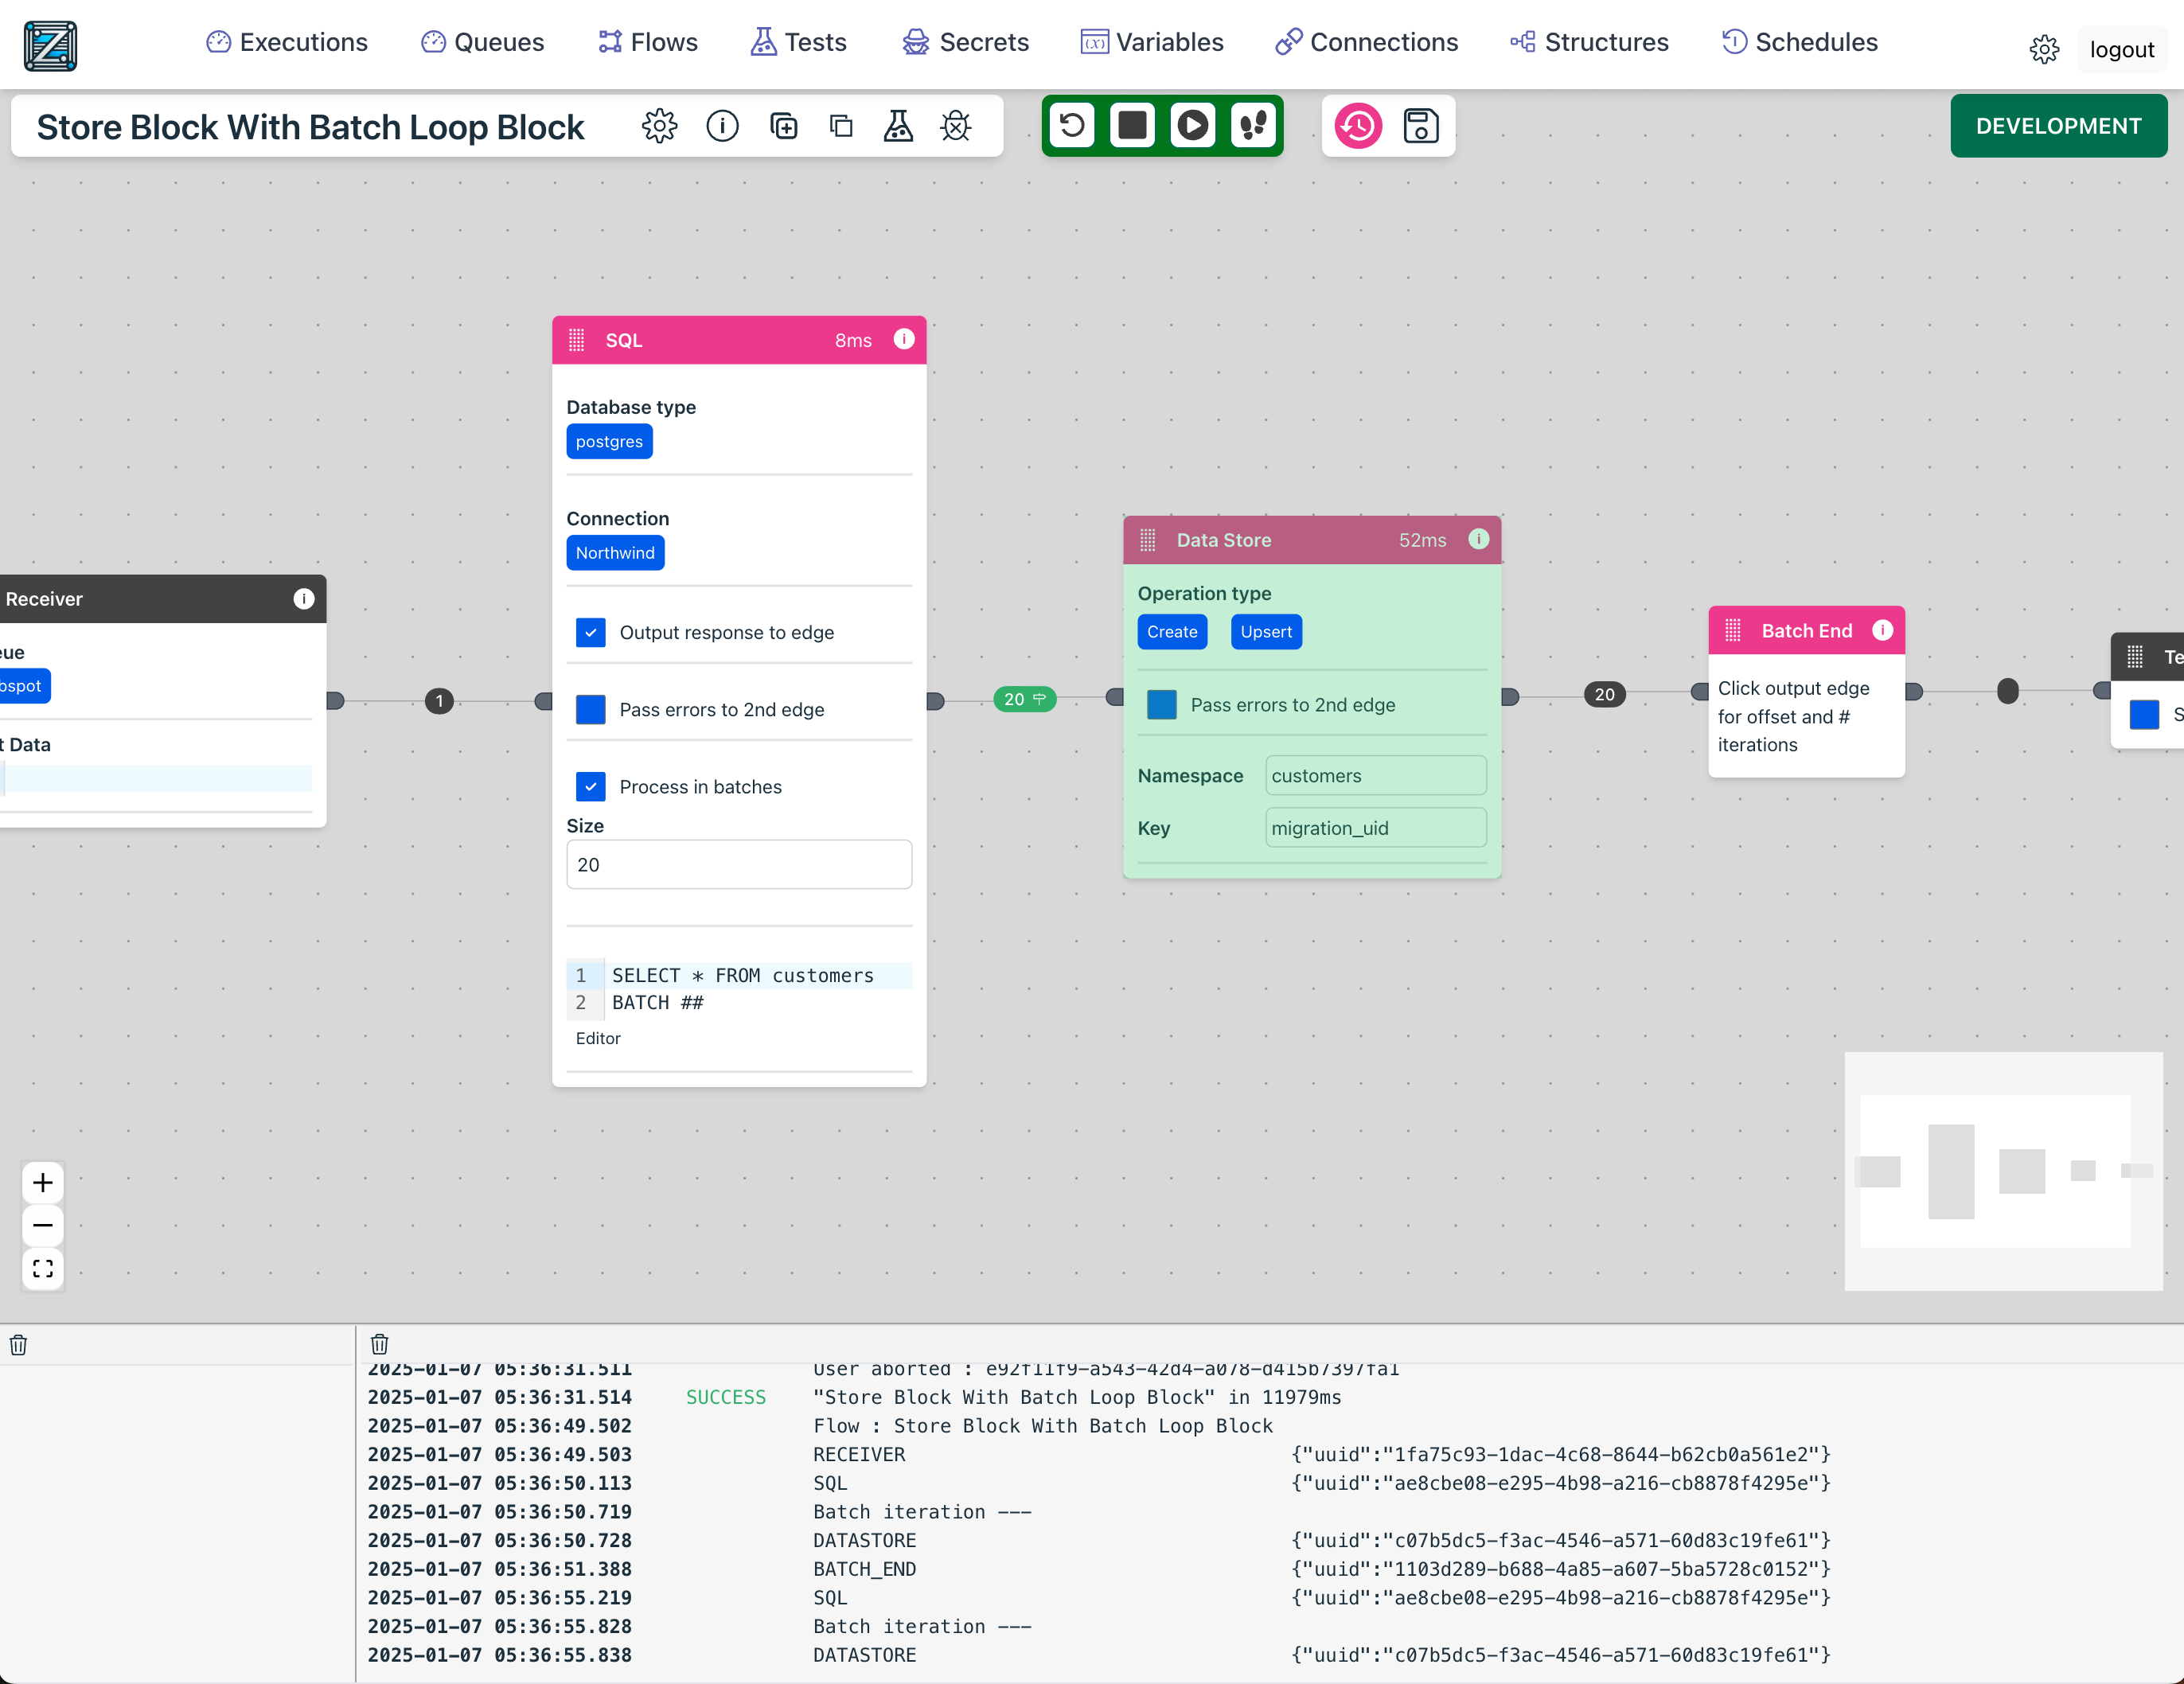Open the Queues page

[482, 42]
